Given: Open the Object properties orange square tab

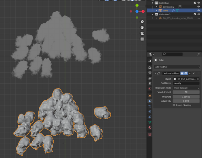Looking at the screenshot, I should (150, 96).
